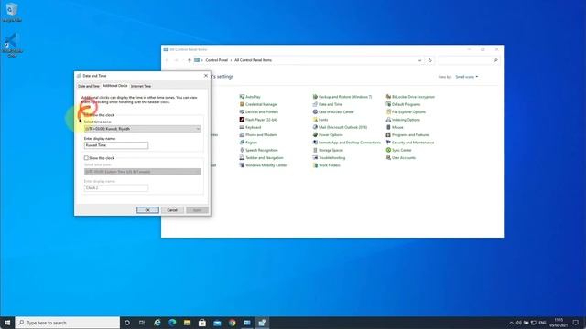The height and width of the screenshot is (329, 586).
Task: Click OK in Date and Time dialog
Action: (147, 210)
